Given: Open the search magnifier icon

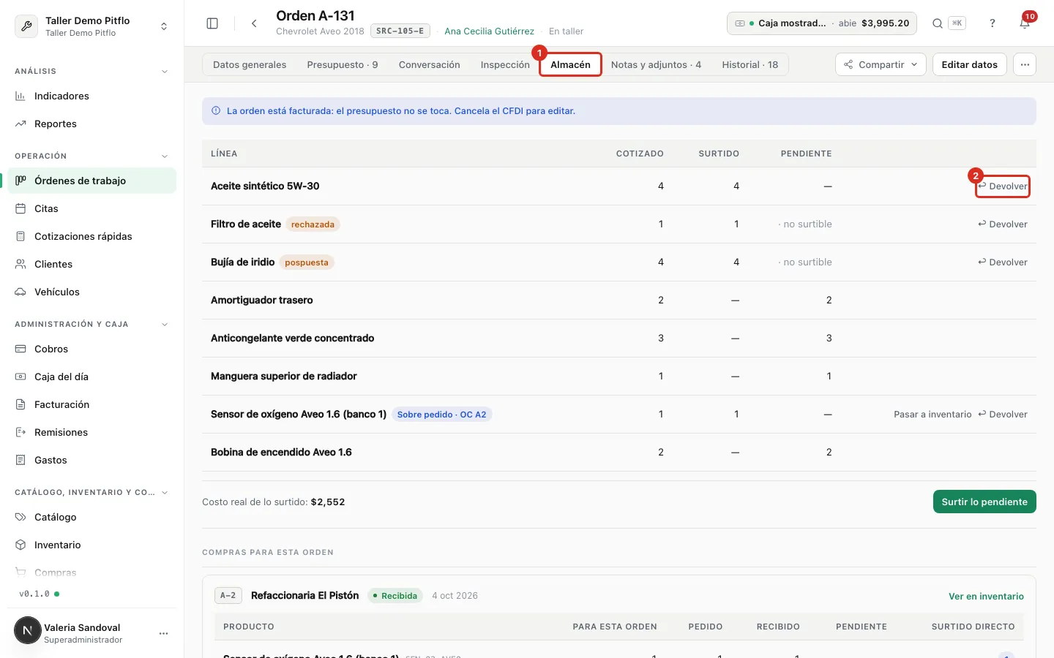Looking at the screenshot, I should click(937, 23).
